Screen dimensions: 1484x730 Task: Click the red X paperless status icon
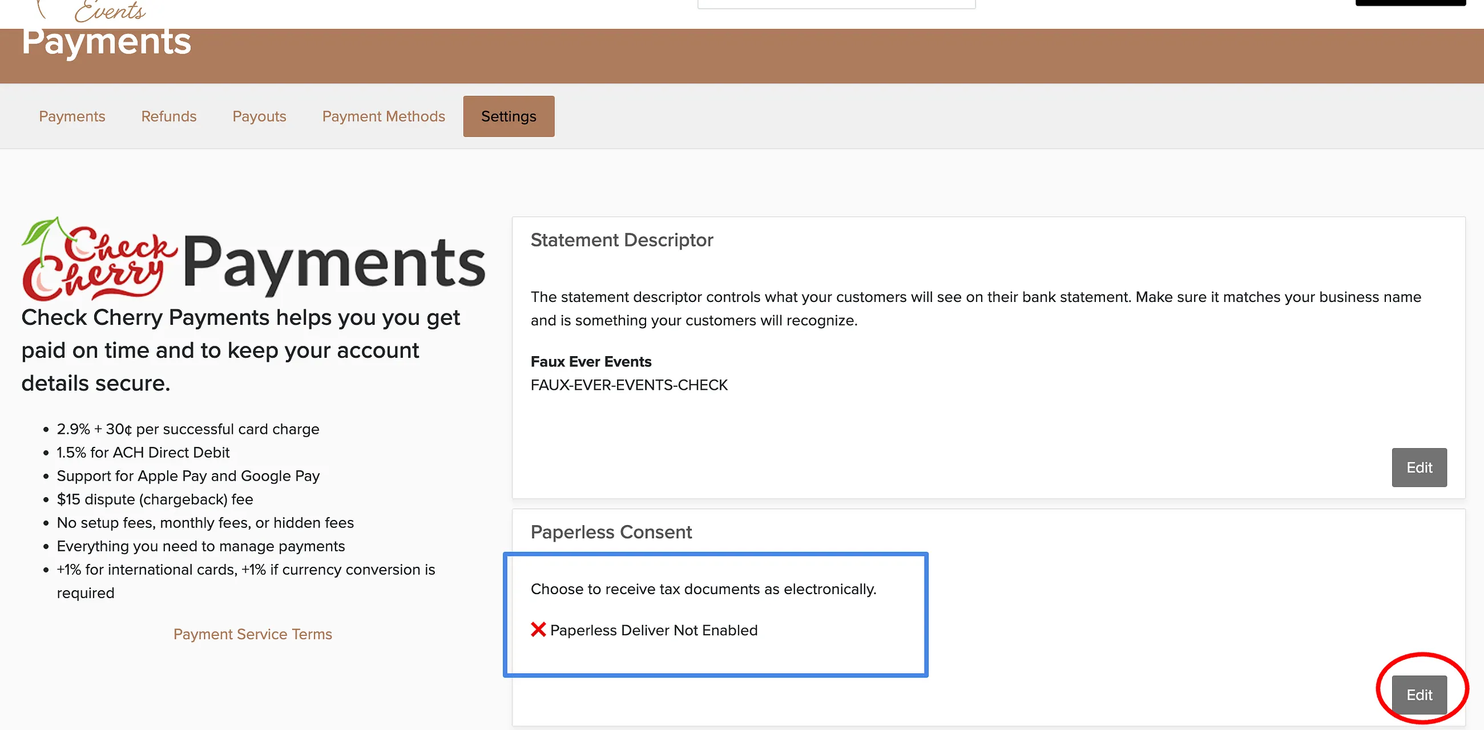tap(538, 630)
